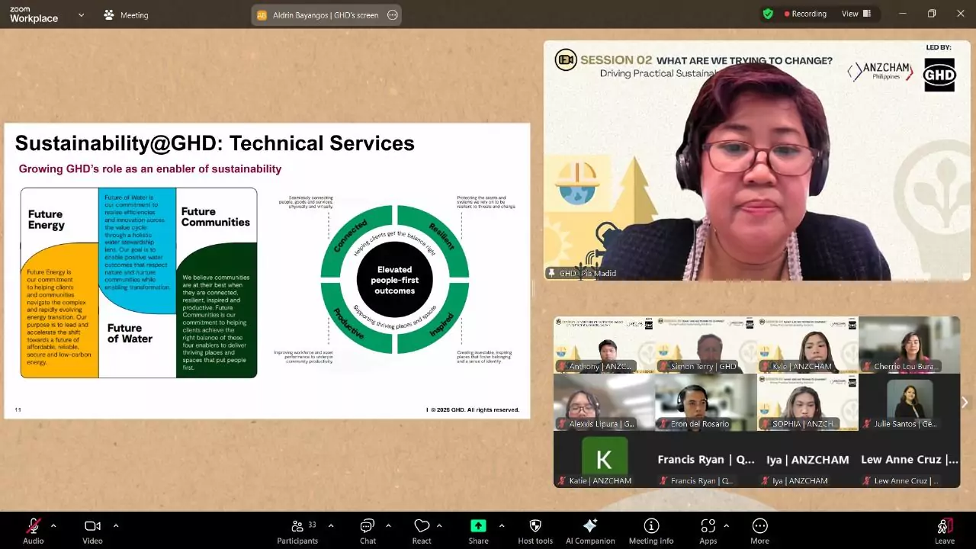
Task: Expand the Participants options caret
Action: [x=331, y=526]
